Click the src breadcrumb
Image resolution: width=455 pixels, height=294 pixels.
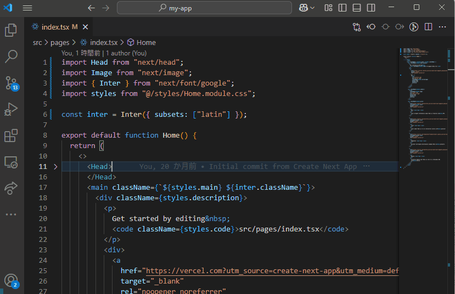pyautogui.click(x=37, y=43)
